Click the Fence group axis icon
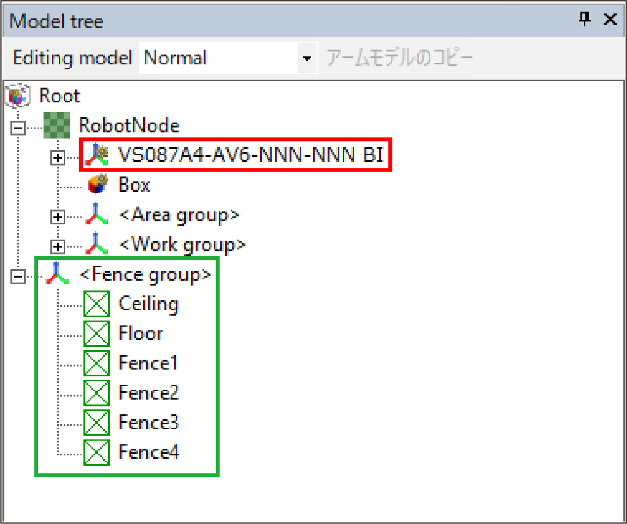 [56, 275]
